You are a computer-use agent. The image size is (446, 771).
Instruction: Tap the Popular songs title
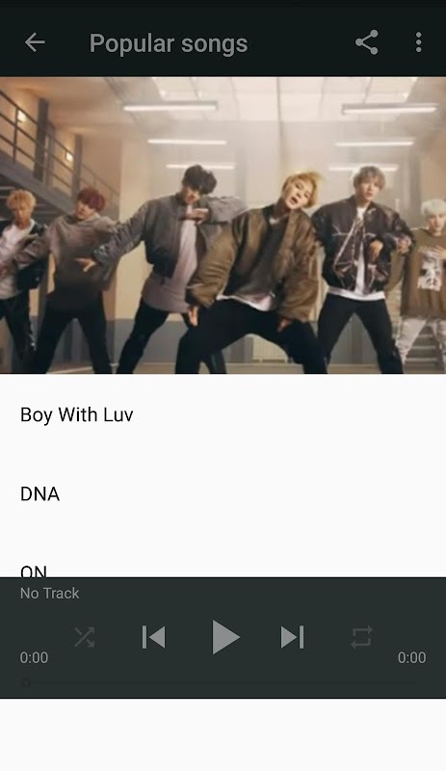click(x=169, y=43)
